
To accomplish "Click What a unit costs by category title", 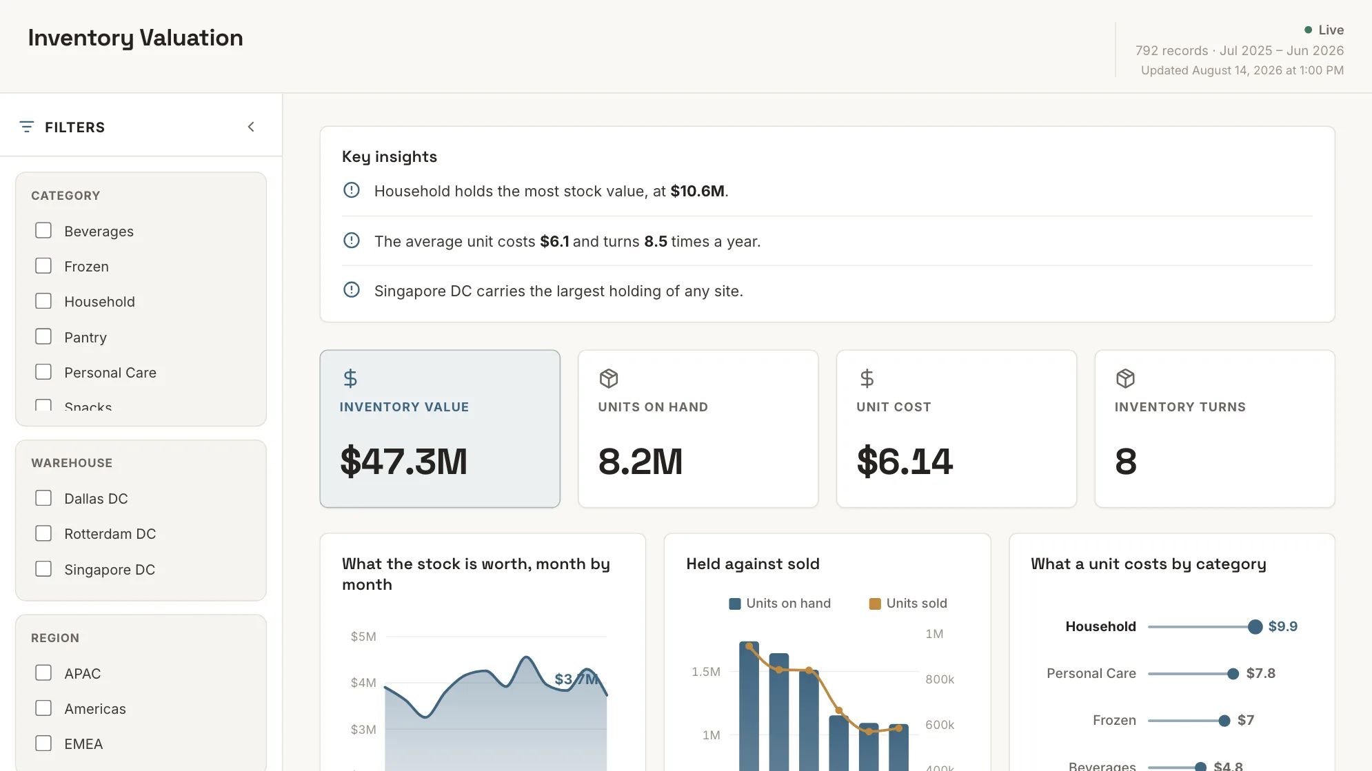I will (1149, 564).
